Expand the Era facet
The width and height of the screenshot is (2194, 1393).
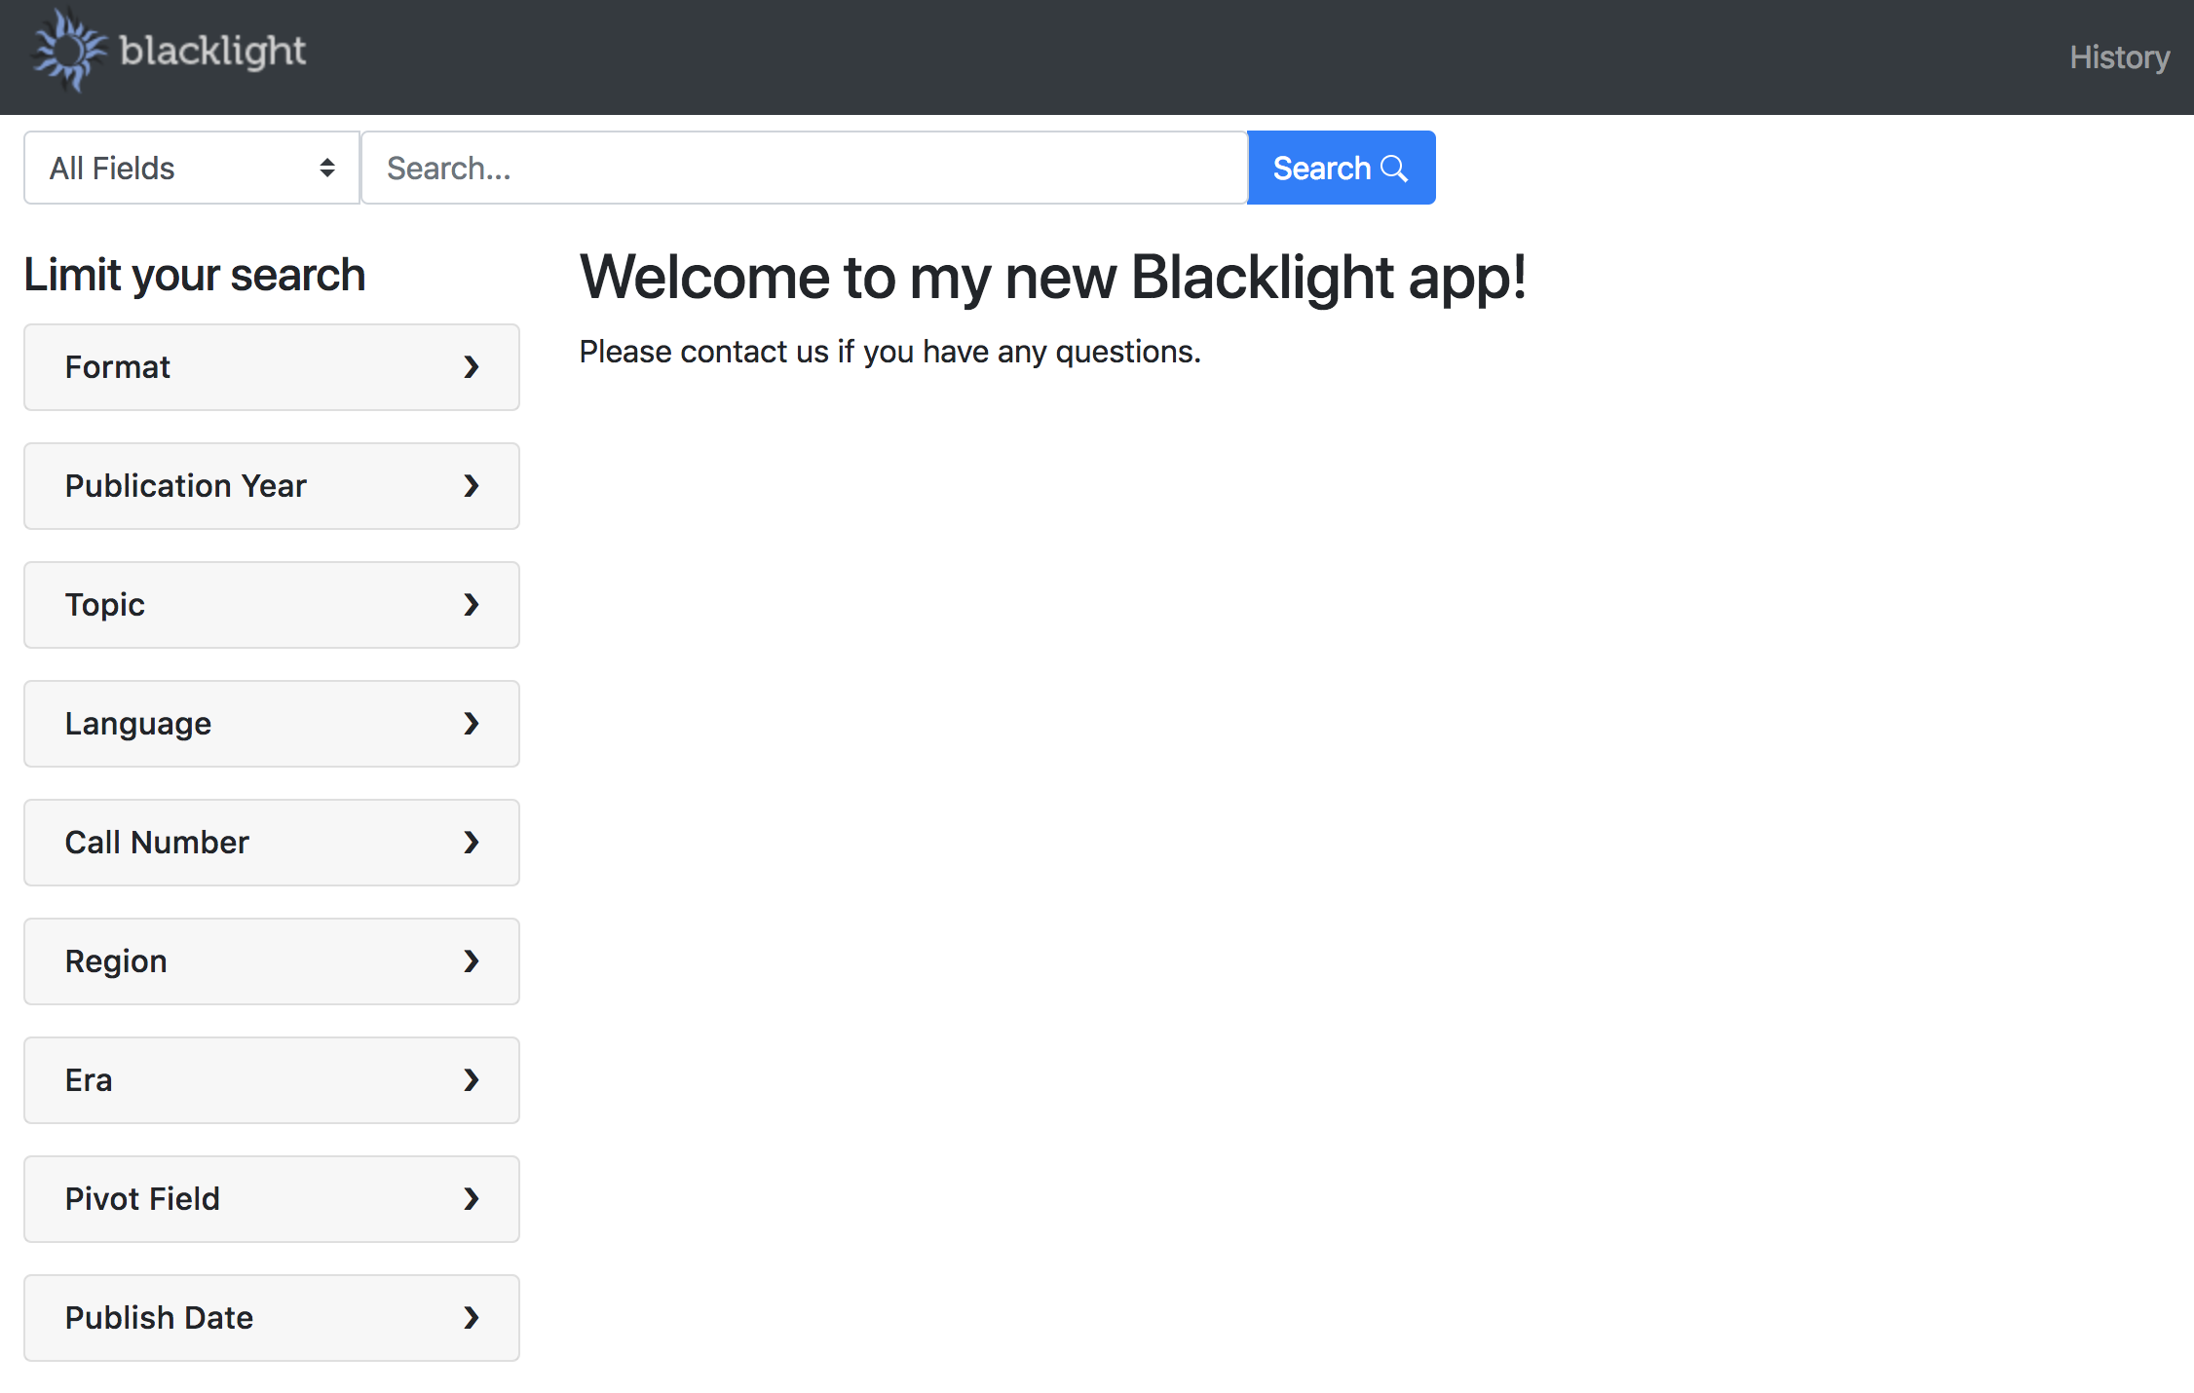pos(272,1080)
